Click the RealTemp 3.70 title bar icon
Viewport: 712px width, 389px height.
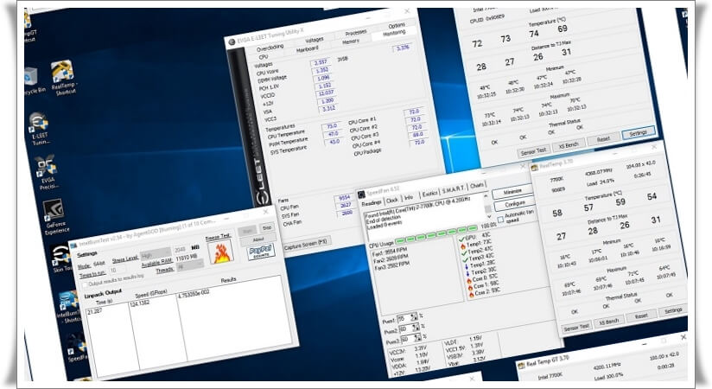click(535, 168)
